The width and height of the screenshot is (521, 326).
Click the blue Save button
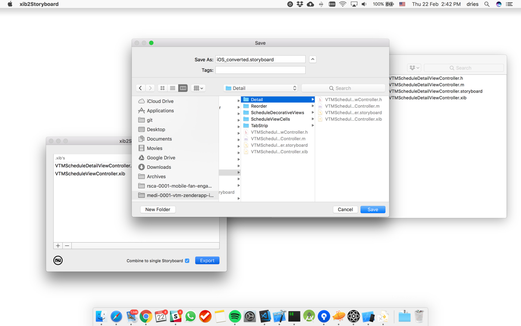pos(373,210)
